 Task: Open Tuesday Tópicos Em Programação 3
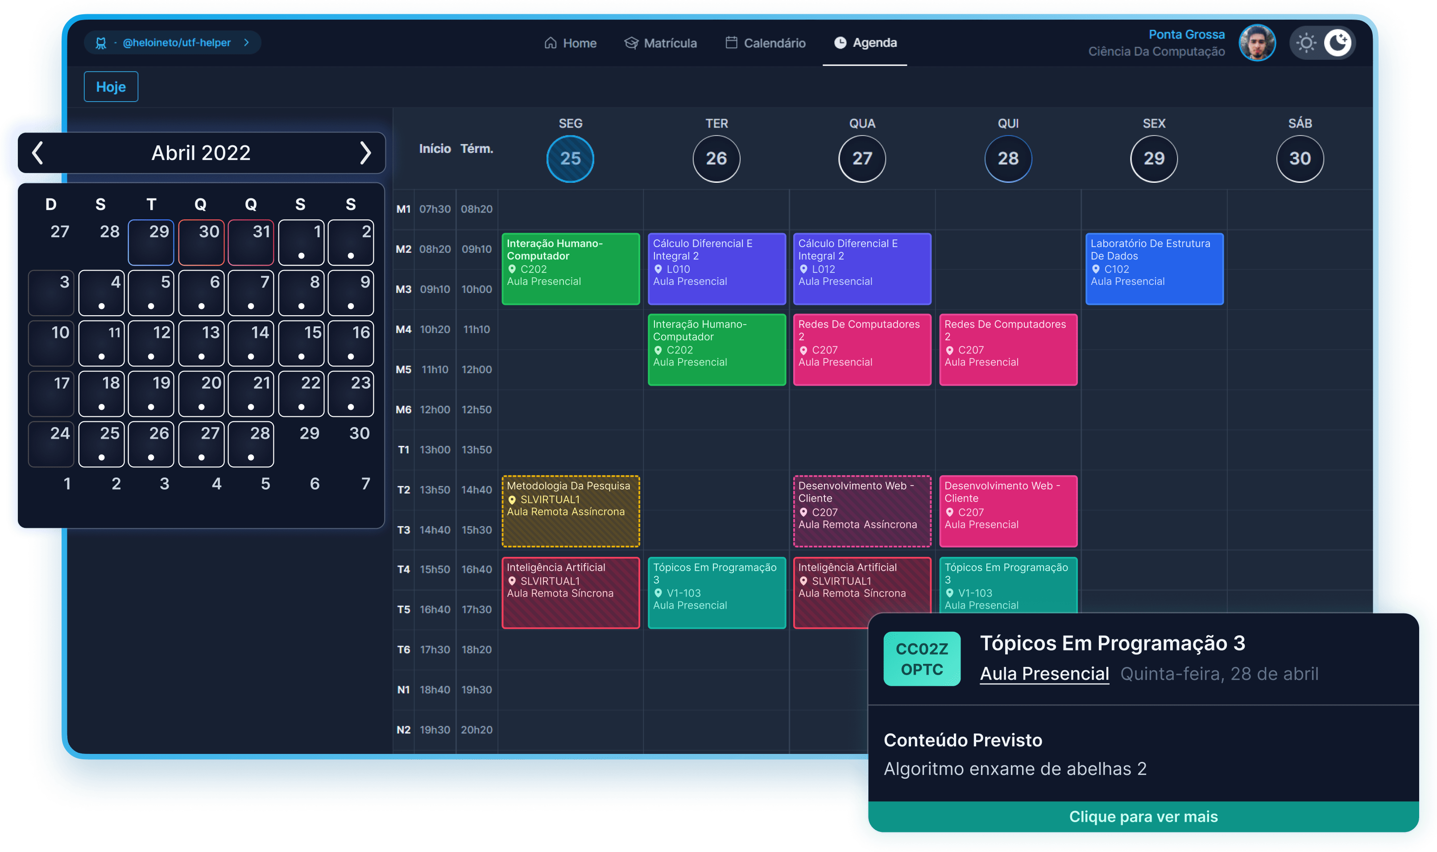tap(717, 593)
